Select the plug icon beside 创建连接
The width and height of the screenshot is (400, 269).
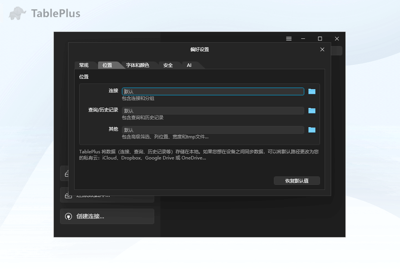tap(68, 216)
